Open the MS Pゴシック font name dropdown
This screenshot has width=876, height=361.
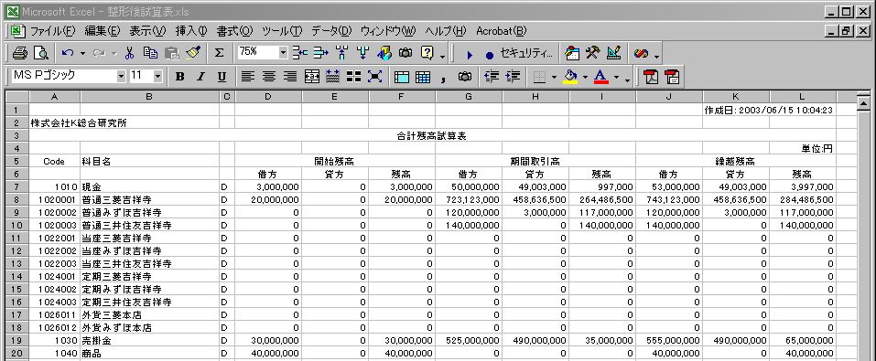[121, 77]
